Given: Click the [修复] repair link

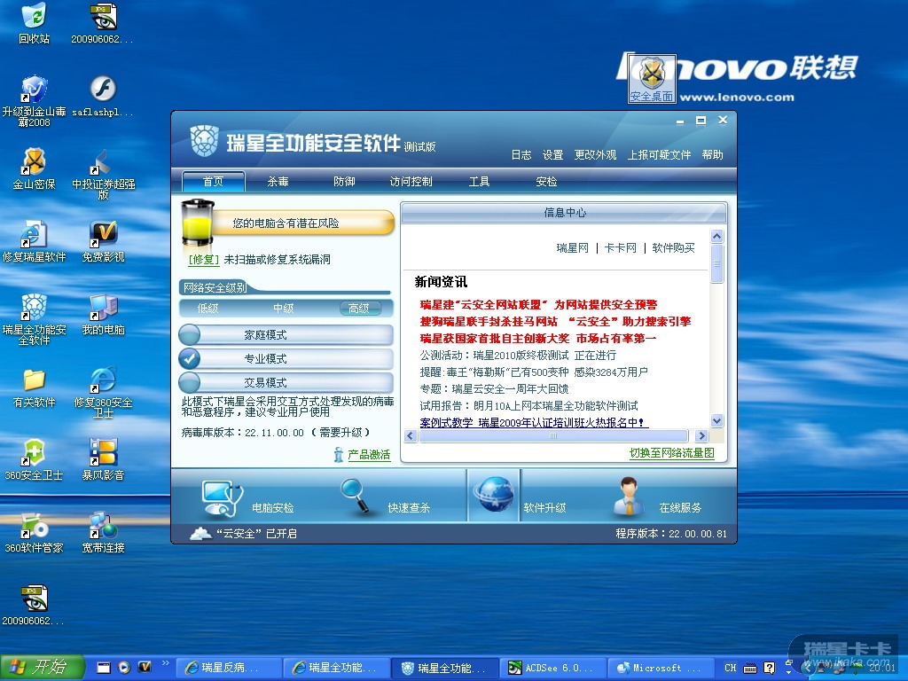Looking at the screenshot, I should (x=204, y=260).
